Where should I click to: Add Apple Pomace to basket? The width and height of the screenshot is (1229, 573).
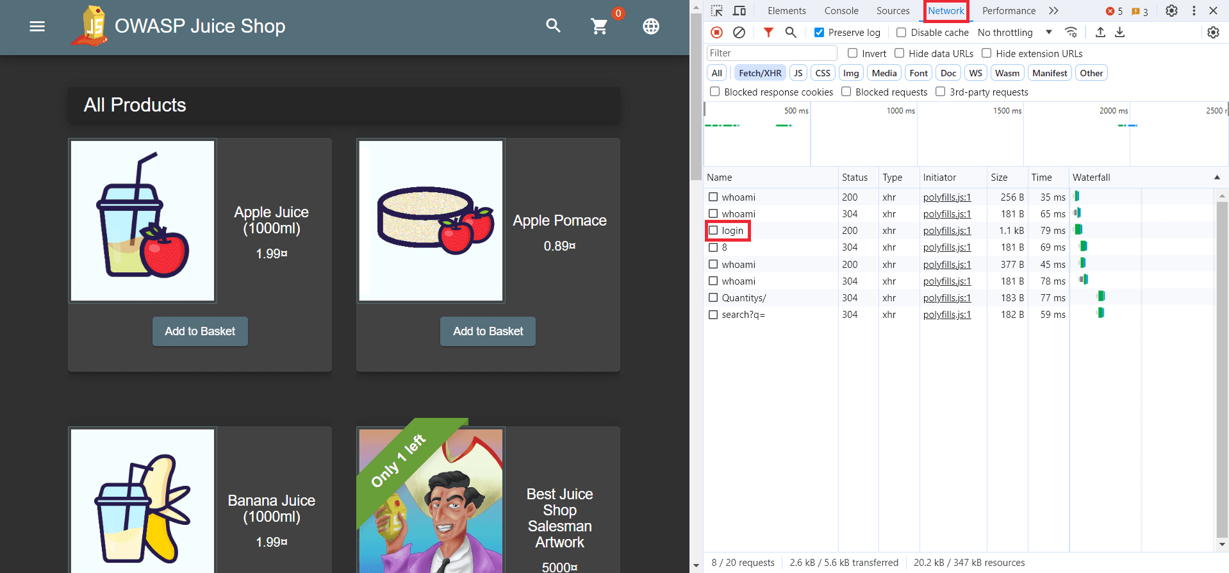click(488, 331)
